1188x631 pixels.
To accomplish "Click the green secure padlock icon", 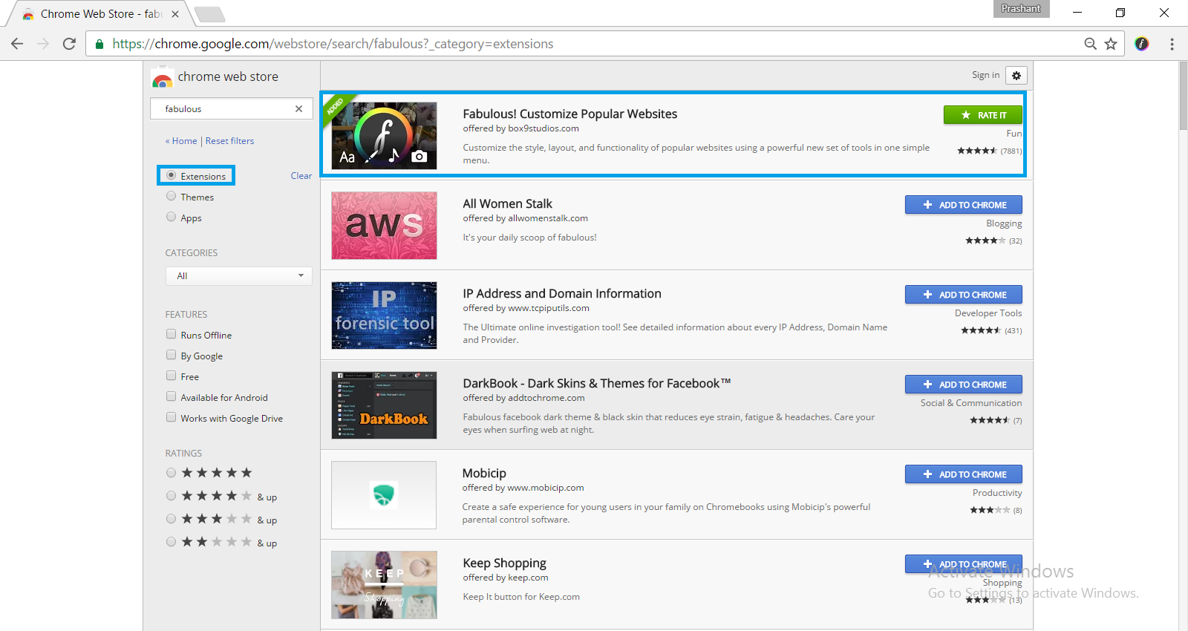I will pos(99,44).
